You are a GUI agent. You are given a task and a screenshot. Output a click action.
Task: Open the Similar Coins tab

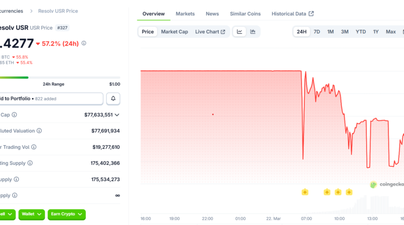245,14
